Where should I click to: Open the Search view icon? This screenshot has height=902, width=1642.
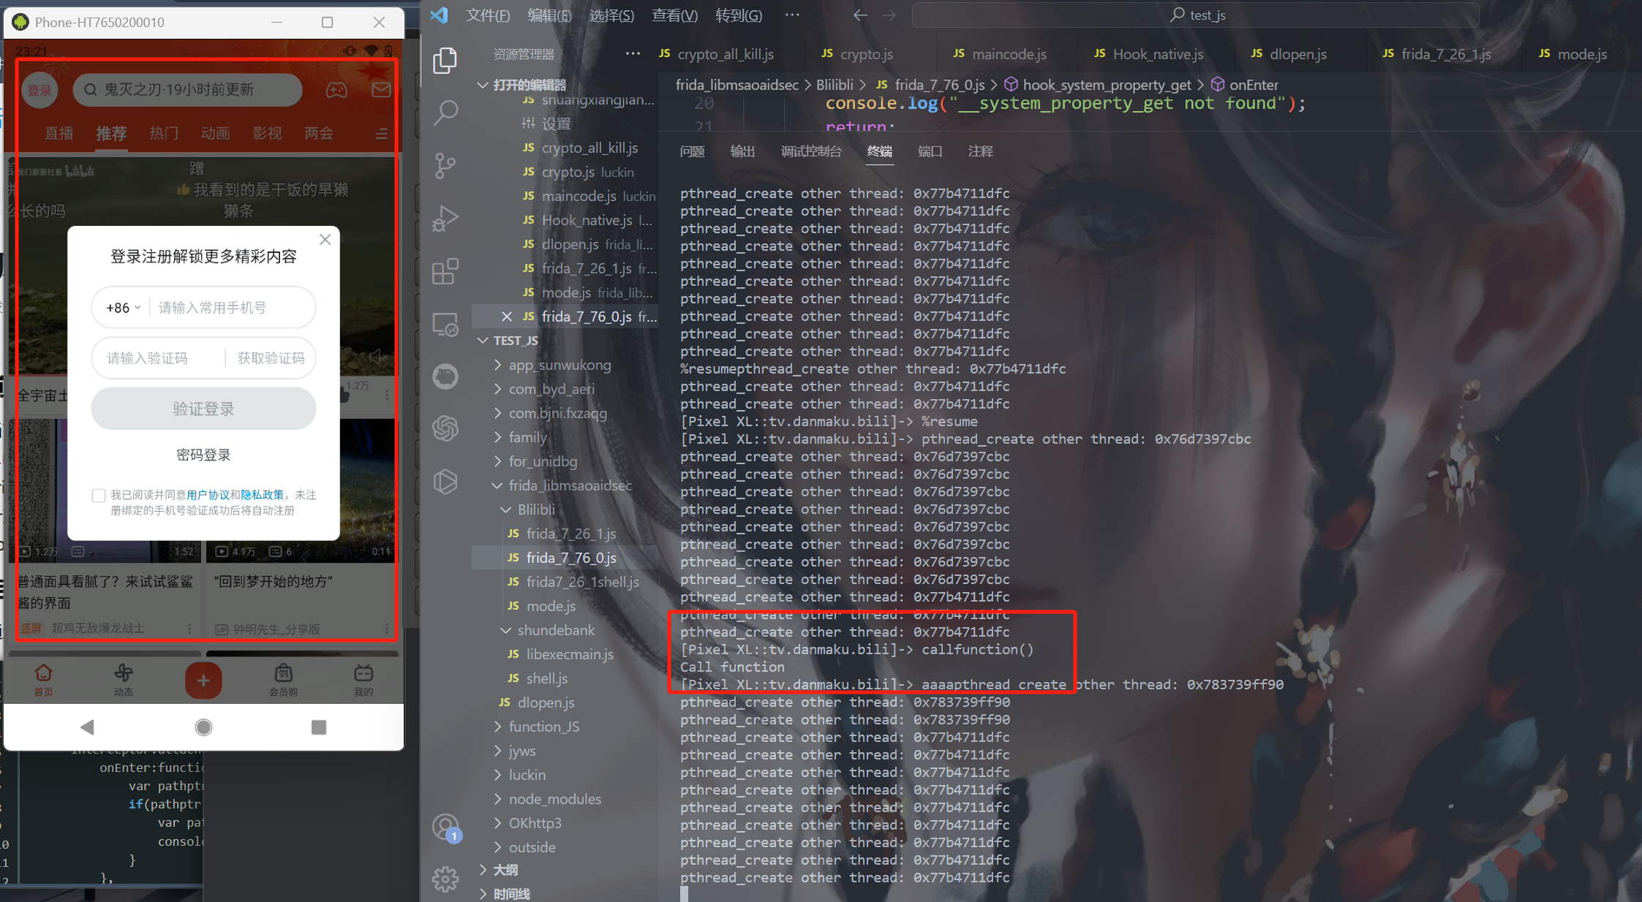pos(445,113)
